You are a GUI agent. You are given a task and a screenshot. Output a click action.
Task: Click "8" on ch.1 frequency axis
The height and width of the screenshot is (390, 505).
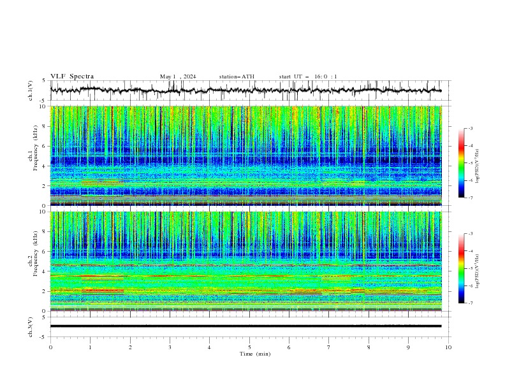click(45, 126)
